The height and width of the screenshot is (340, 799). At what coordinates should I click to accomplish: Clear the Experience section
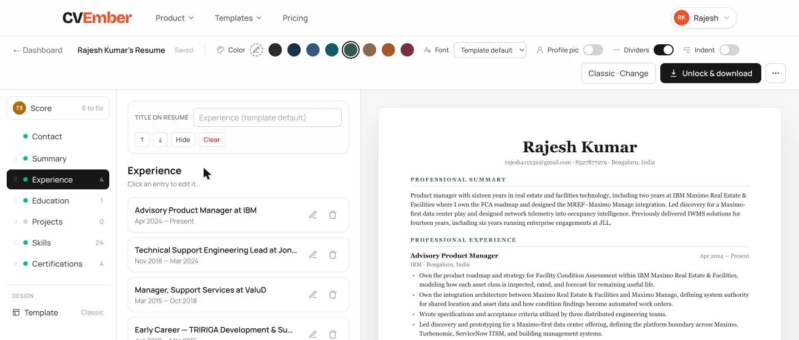pos(211,140)
